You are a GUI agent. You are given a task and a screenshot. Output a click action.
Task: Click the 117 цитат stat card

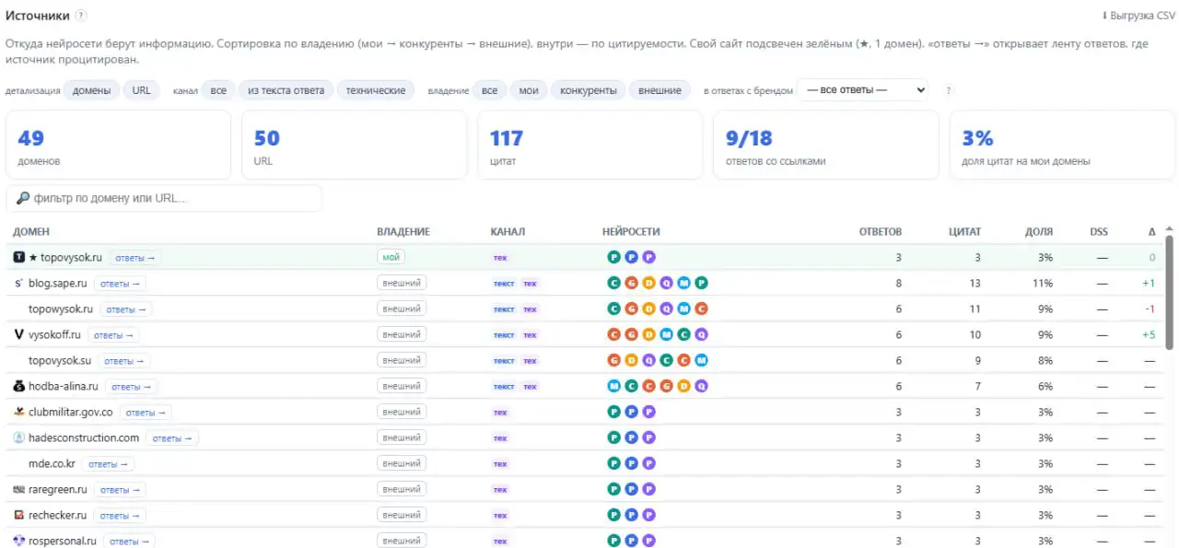tap(589, 145)
